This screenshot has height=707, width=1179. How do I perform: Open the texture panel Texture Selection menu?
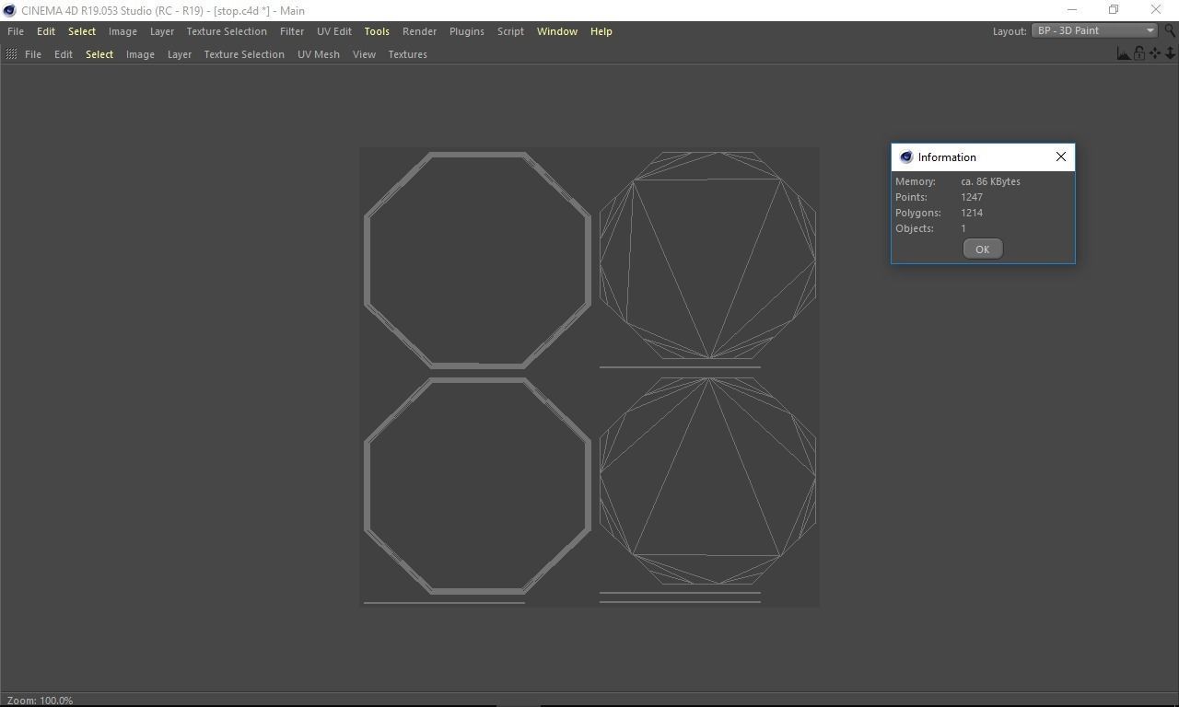pos(244,54)
